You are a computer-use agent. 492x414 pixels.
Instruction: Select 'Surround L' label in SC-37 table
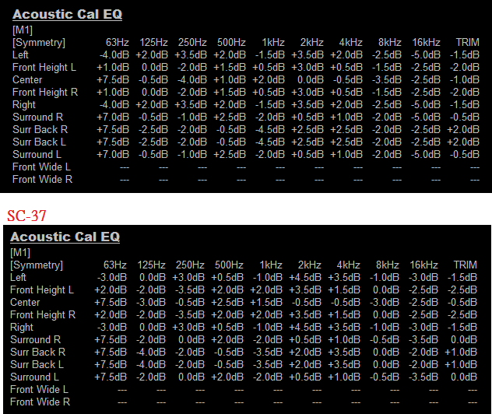pyautogui.click(x=34, y=377)
